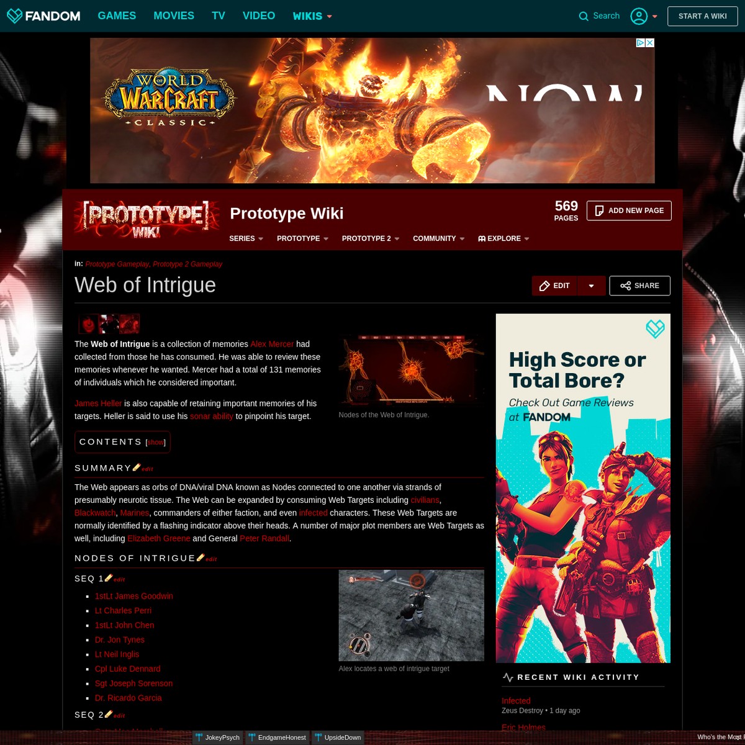
Task: Open the COMMUNITY menu
Action: (434, 238)
